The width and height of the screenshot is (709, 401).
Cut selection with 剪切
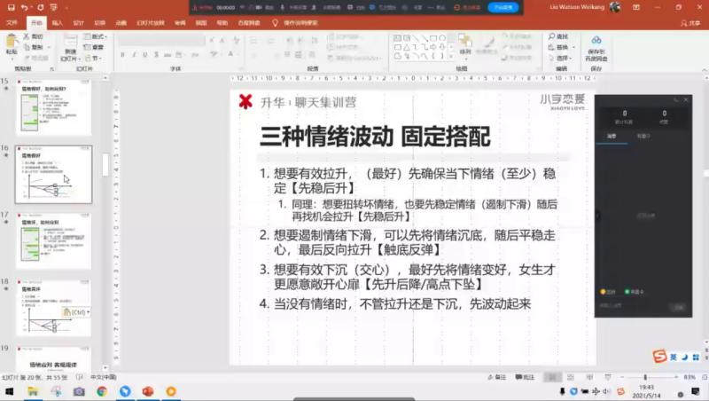click(34, 36)
